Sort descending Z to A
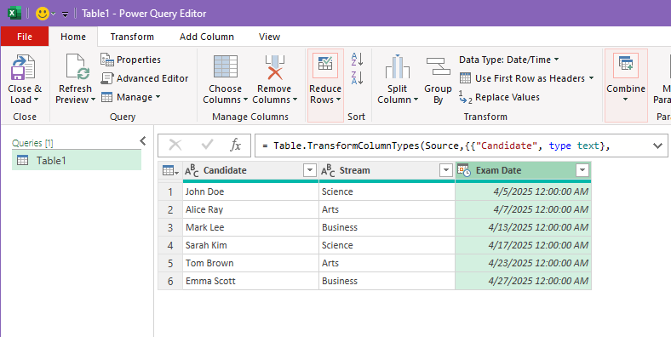This screenshot has height=337, width=671. pyautogui.click(x=357, y=77)
